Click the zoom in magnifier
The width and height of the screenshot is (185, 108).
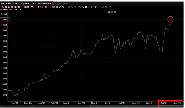click(x=79, y=7)
